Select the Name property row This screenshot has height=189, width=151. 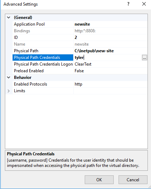point(80,44)
